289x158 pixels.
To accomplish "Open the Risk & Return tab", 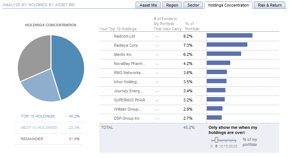I will point(270,5).
